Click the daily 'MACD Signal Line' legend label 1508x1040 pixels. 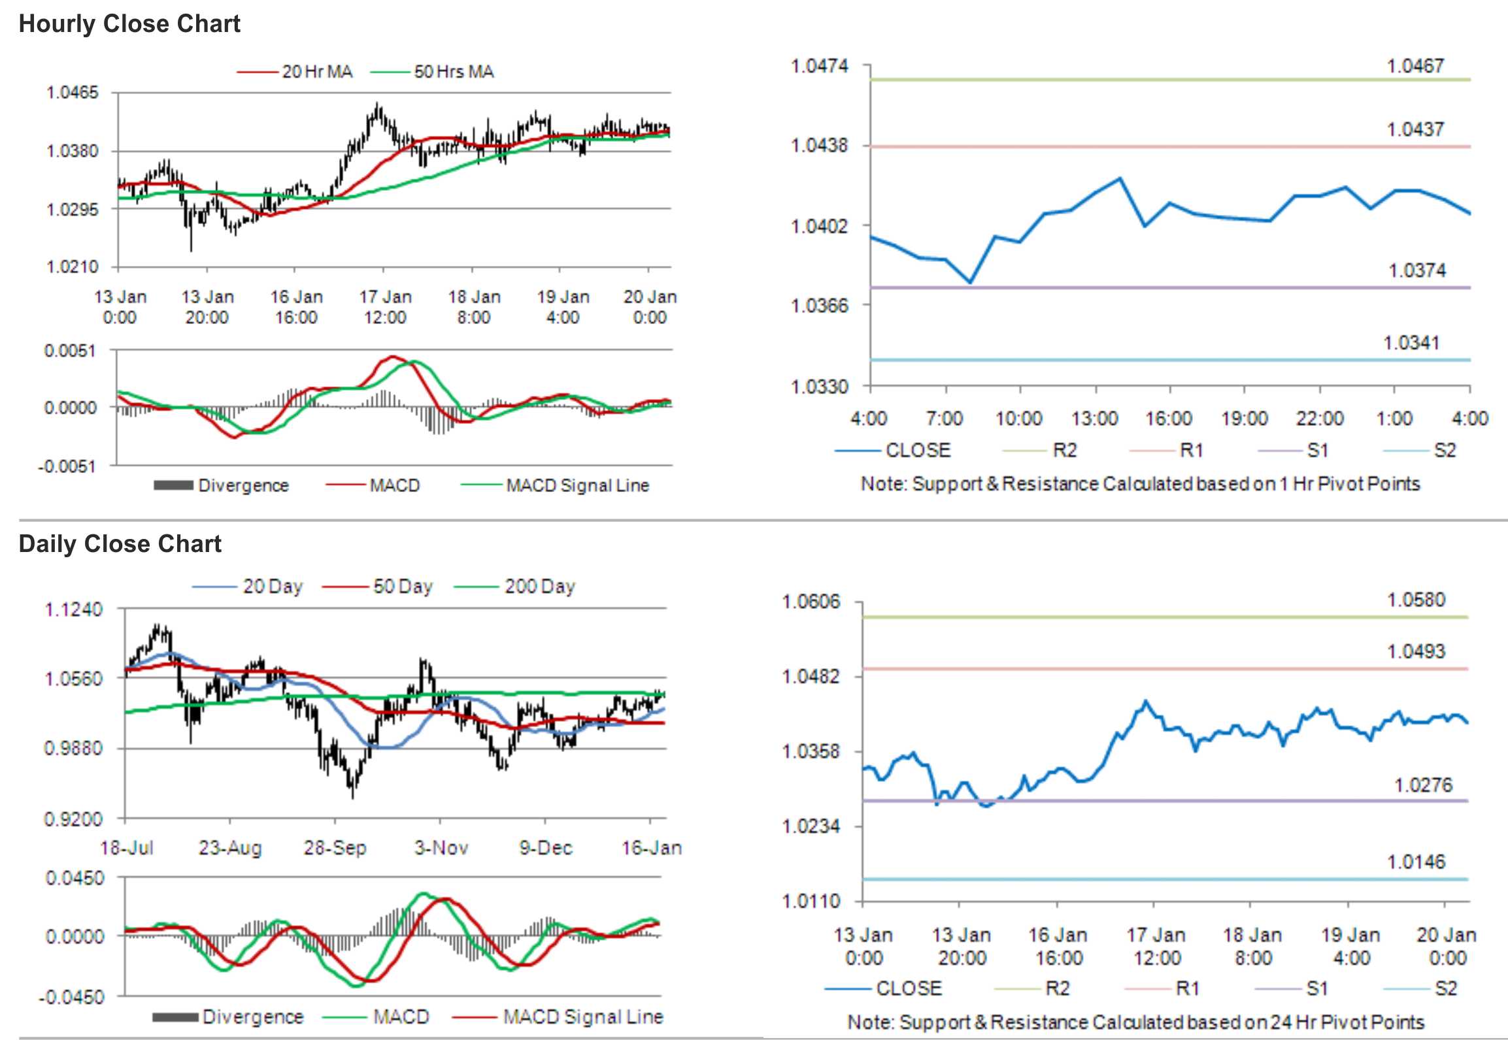point(583,1017)
